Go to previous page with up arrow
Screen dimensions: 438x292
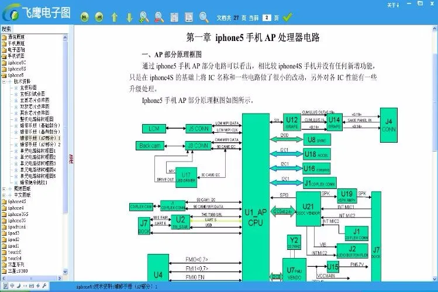(114, 18)
